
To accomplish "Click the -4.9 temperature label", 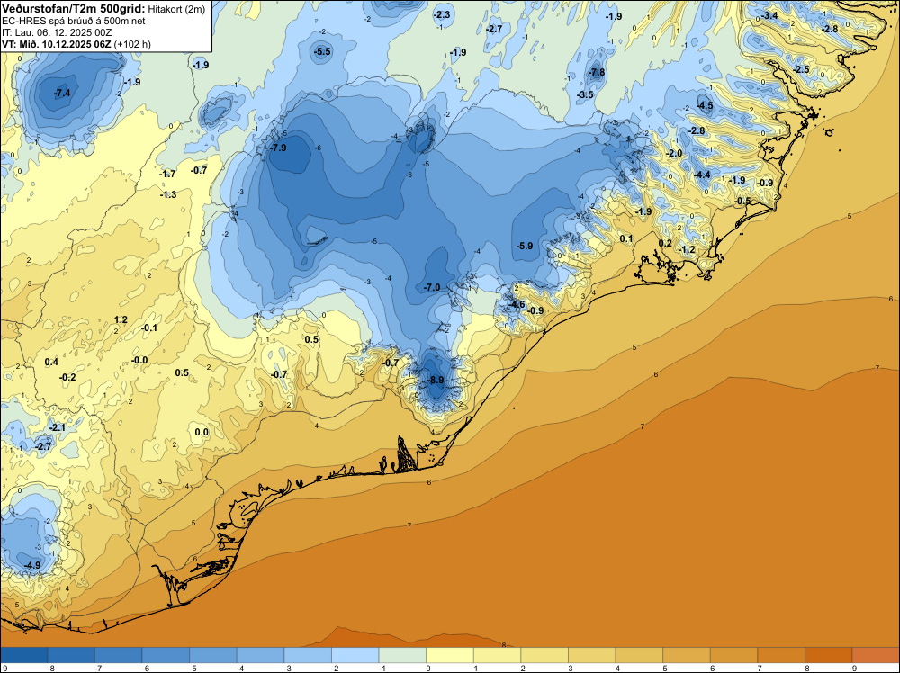I will click(x=33, y=566).
